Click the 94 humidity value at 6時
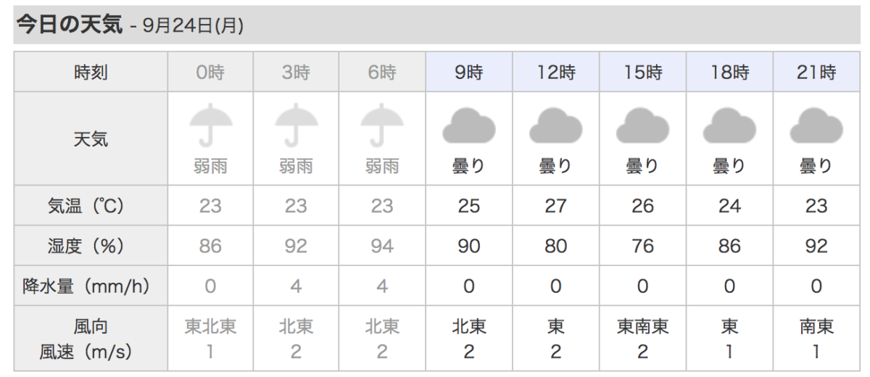Screen dimensions: 870x377 pyautogui.click(x=382, y=246)
